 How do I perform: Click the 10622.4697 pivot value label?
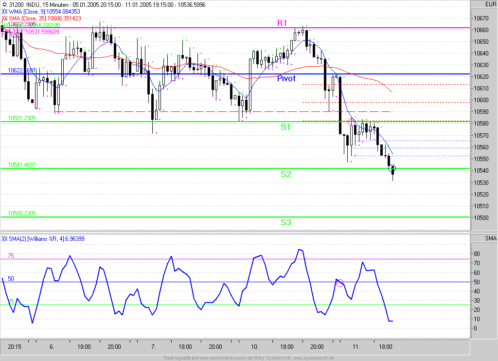tap(22, 71)
